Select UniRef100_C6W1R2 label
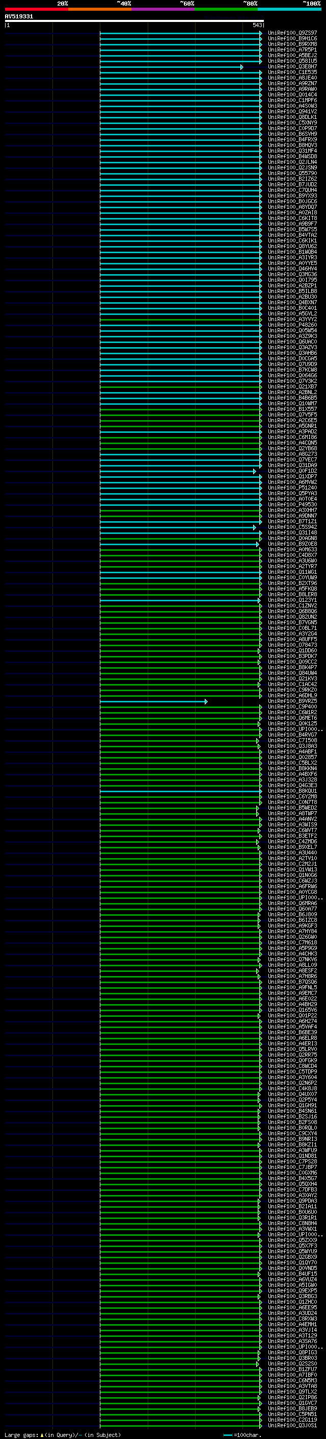This screenshot has height=1439, width=326. pos(292,713)
